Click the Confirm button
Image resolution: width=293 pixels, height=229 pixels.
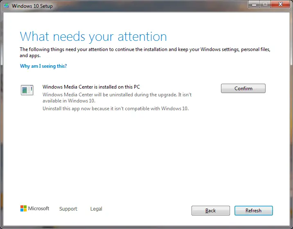tap(243, 88)
